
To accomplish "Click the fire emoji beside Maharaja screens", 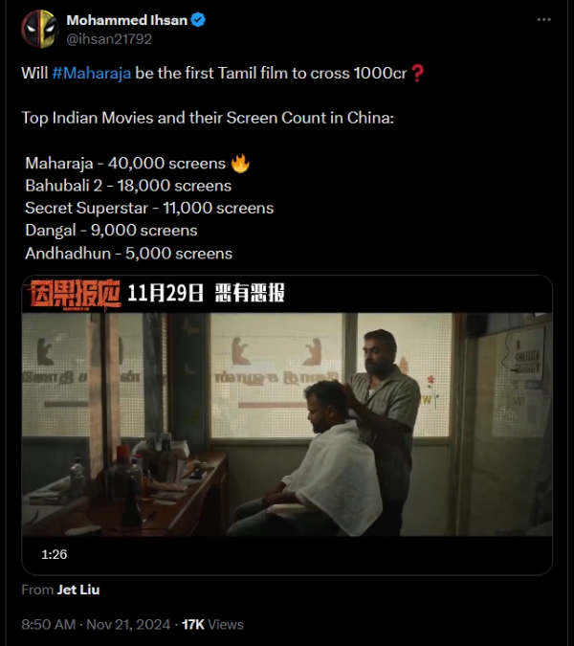I will (240, 164).
